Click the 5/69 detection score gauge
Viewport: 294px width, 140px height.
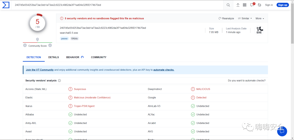coord(38,23)
